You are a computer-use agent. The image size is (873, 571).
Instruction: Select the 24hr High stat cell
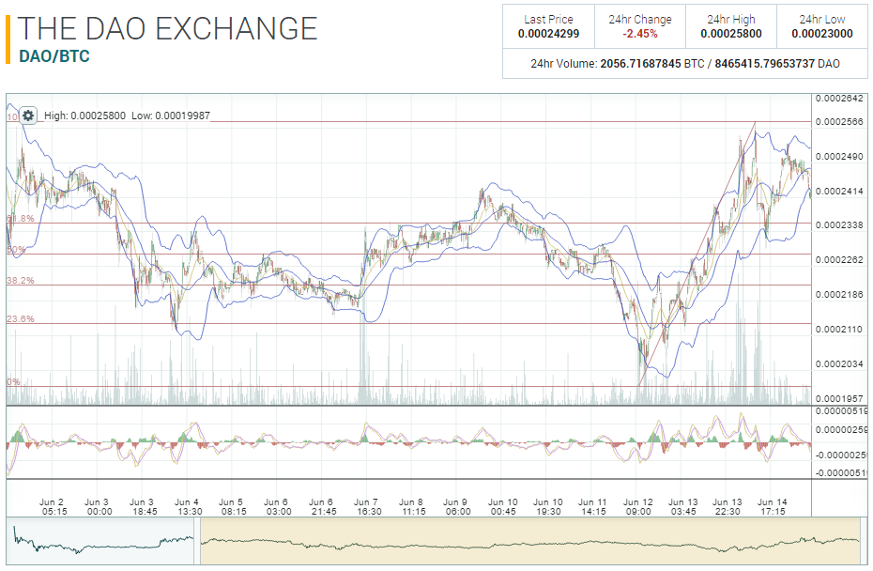[x=731, y=26]
